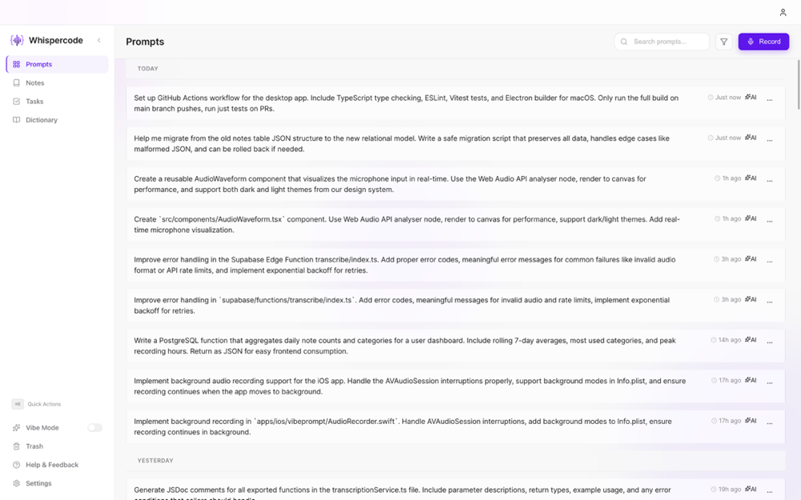Open the filter prompts funnel icon

[723, 42]
